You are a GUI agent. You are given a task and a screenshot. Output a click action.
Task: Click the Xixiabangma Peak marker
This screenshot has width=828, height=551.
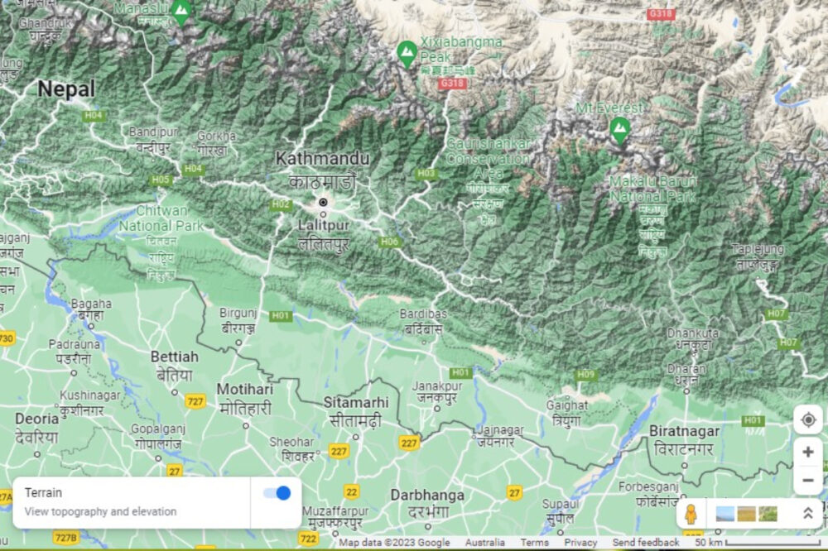407,50
